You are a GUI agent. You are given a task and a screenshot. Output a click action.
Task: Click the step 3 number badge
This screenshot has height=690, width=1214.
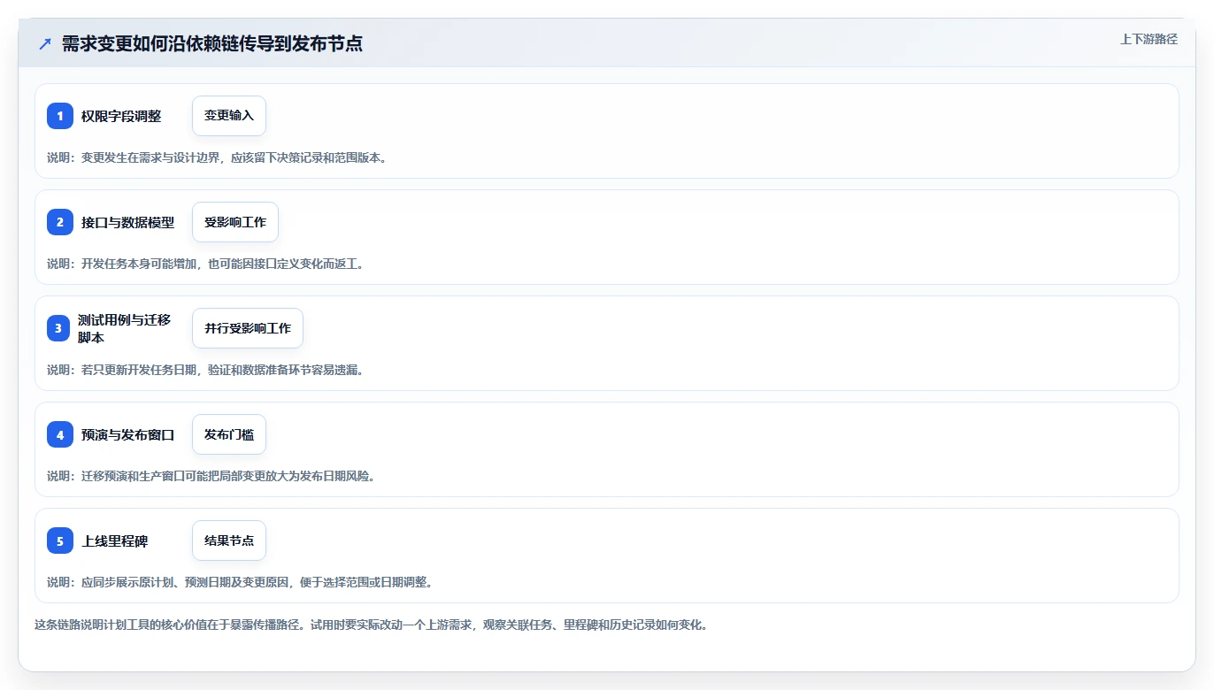point(60,328)
